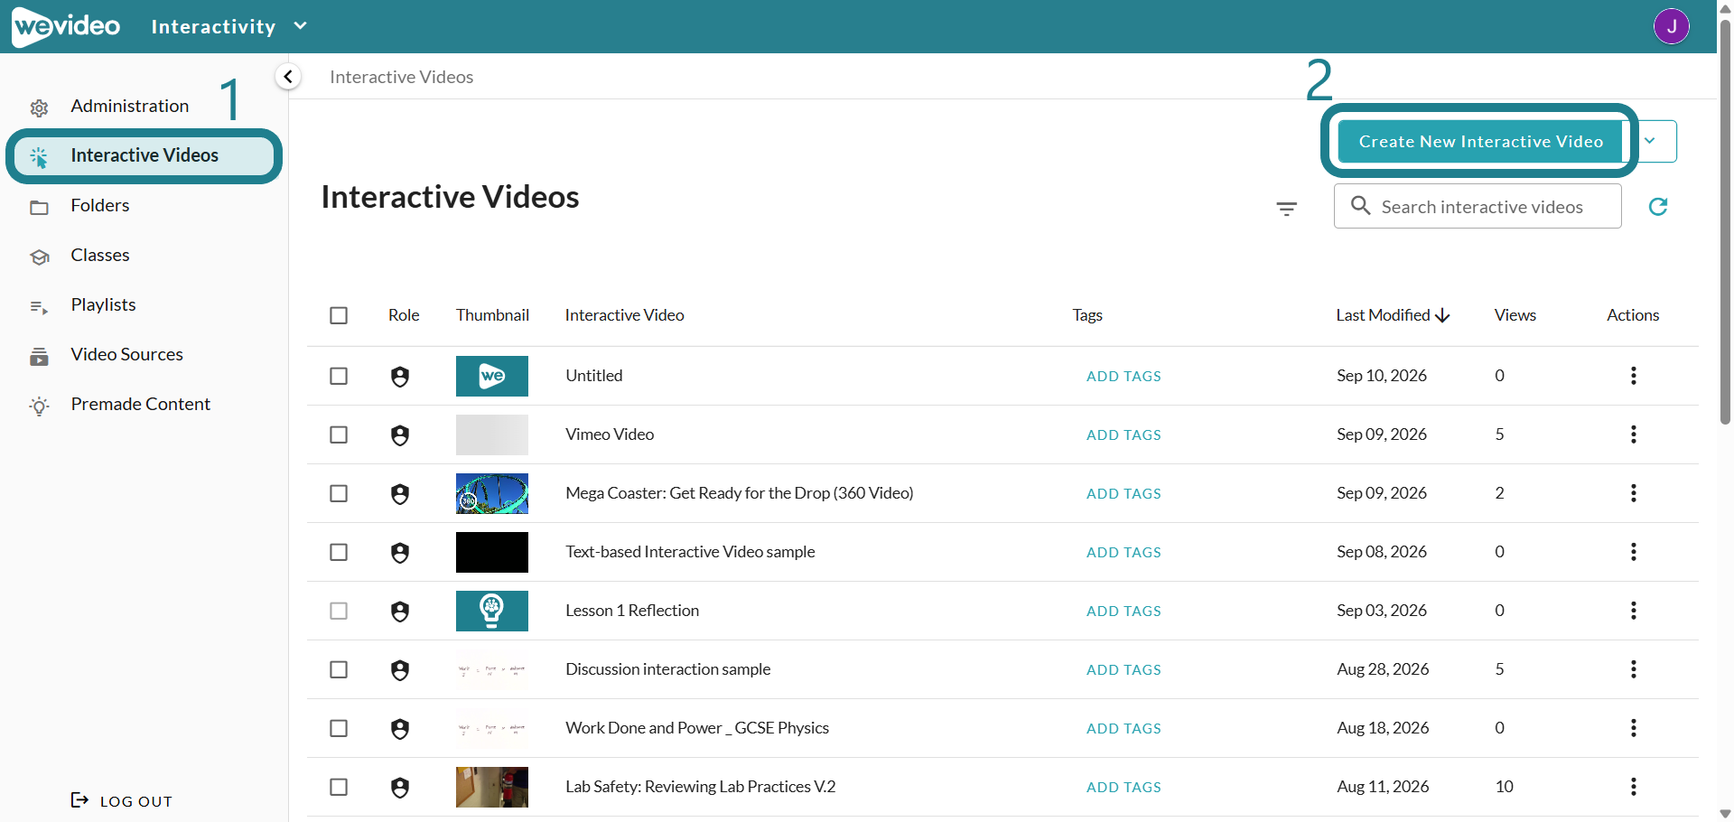Screen dimensions: 1734x822
Task: Open dropdown arrow next to Create New Interactive Video
Action: click(x=1650, y=141)
